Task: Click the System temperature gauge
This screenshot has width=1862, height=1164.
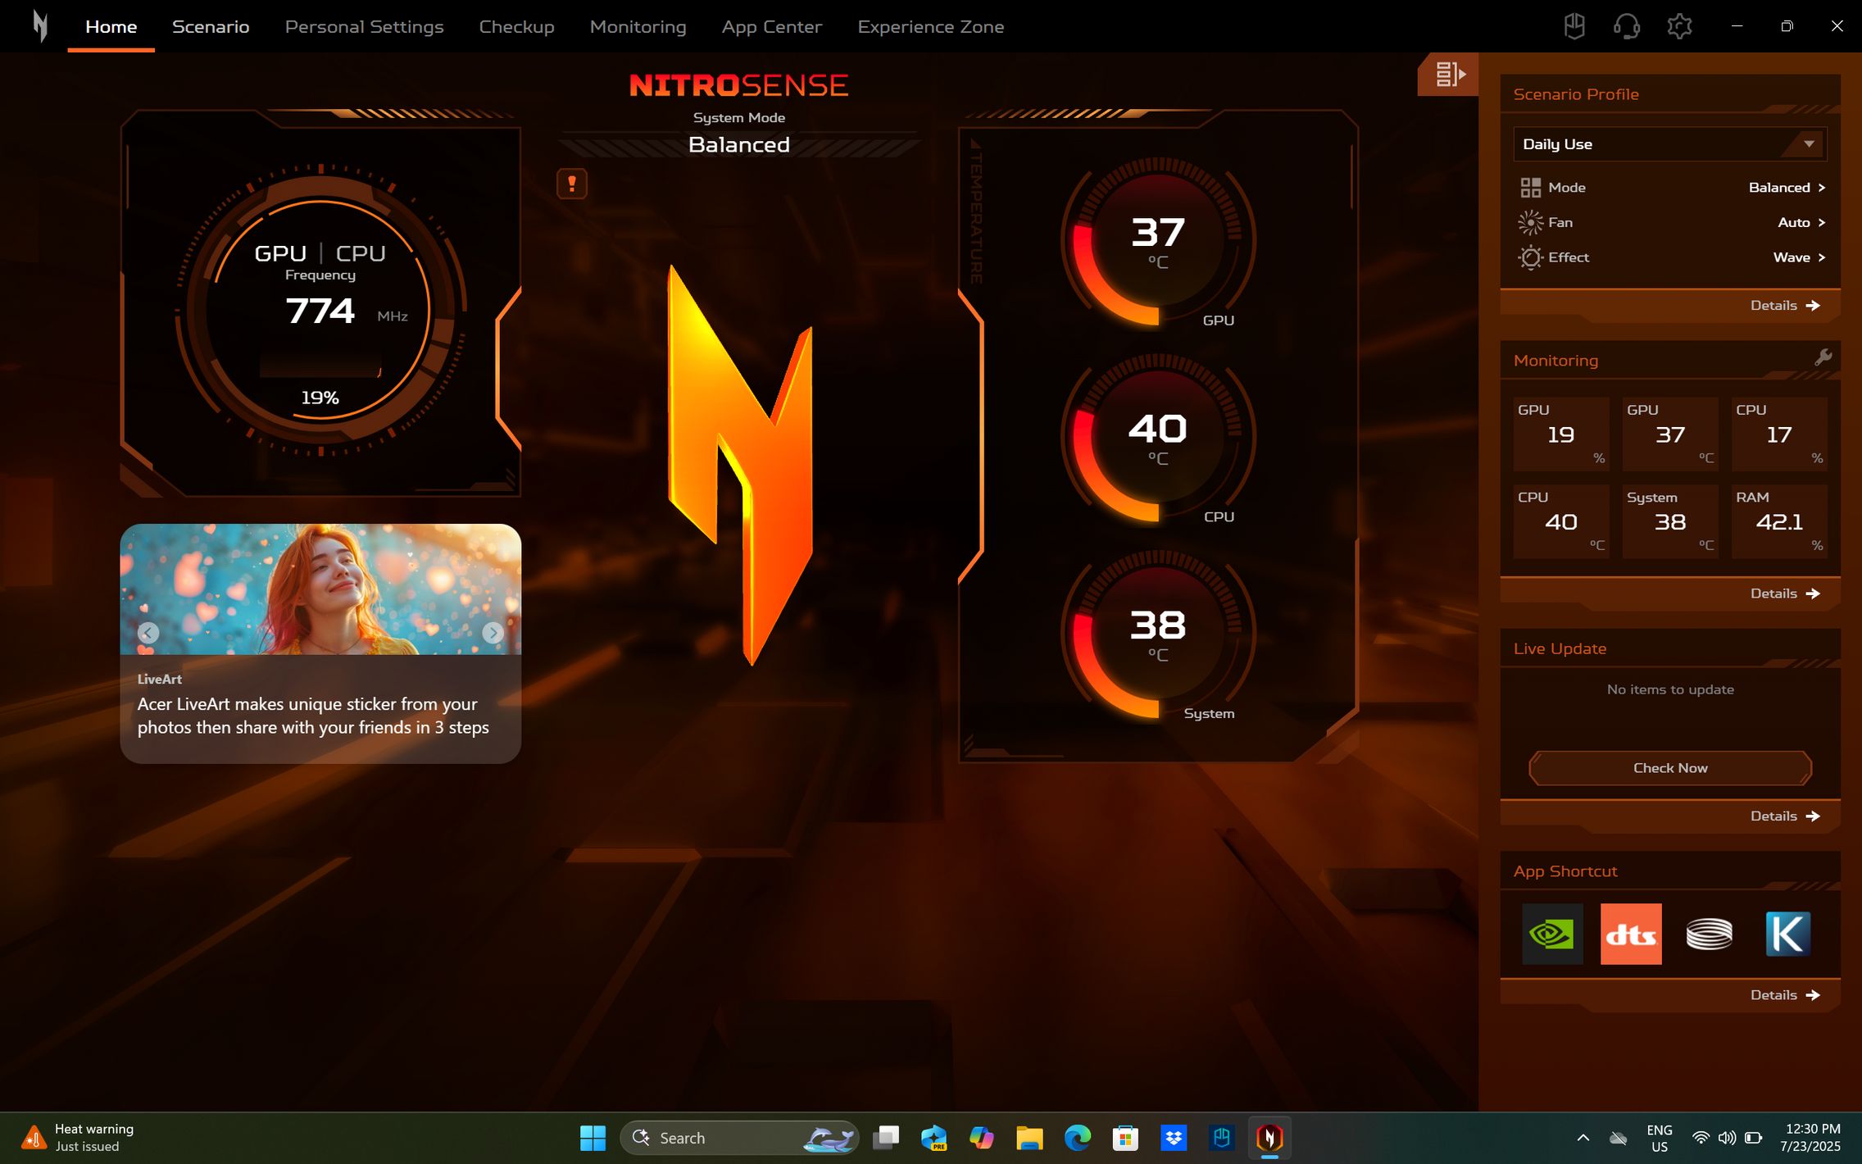Action: (1157, 635)
